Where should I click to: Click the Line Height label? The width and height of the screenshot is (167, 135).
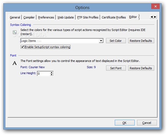point(28,73)
